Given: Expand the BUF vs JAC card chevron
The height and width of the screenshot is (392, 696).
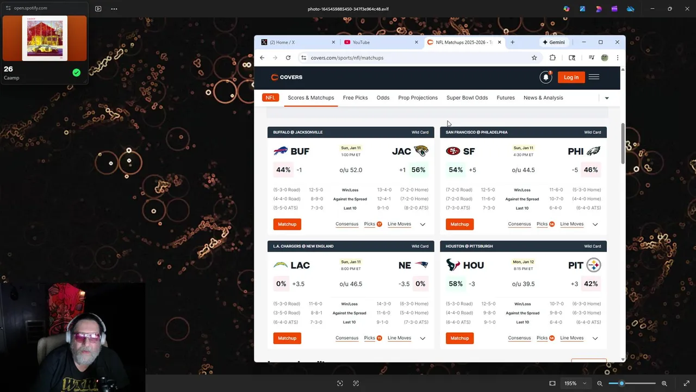Looking at the screenshot, I should click(422, 224).
